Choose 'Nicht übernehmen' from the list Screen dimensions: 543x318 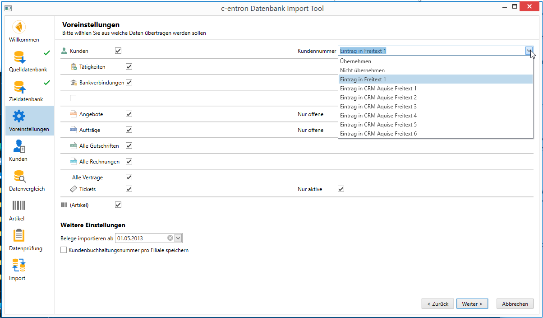363,70
